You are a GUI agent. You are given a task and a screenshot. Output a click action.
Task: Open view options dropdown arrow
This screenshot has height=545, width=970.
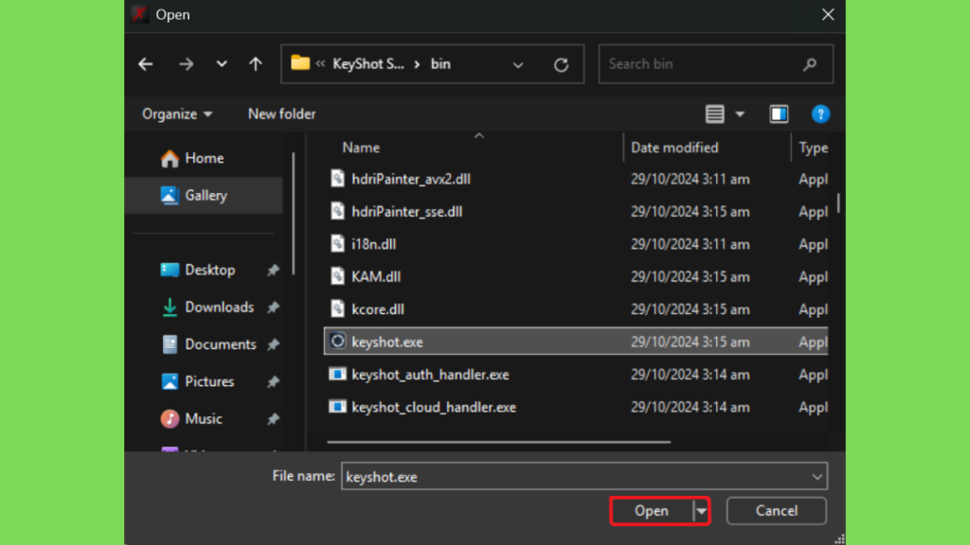[x=740, y=114]
